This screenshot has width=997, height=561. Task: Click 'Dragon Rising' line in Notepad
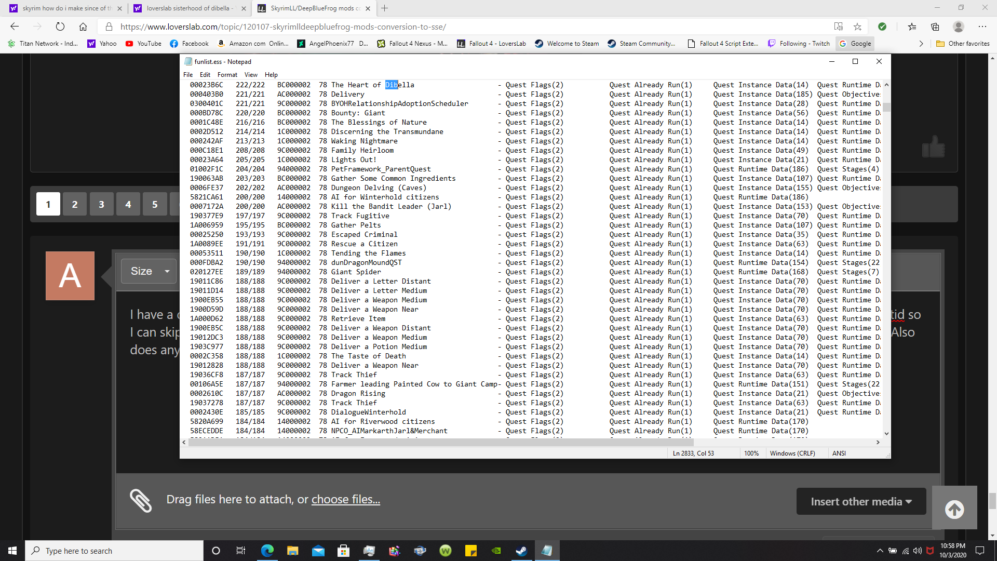click(535, 393)
